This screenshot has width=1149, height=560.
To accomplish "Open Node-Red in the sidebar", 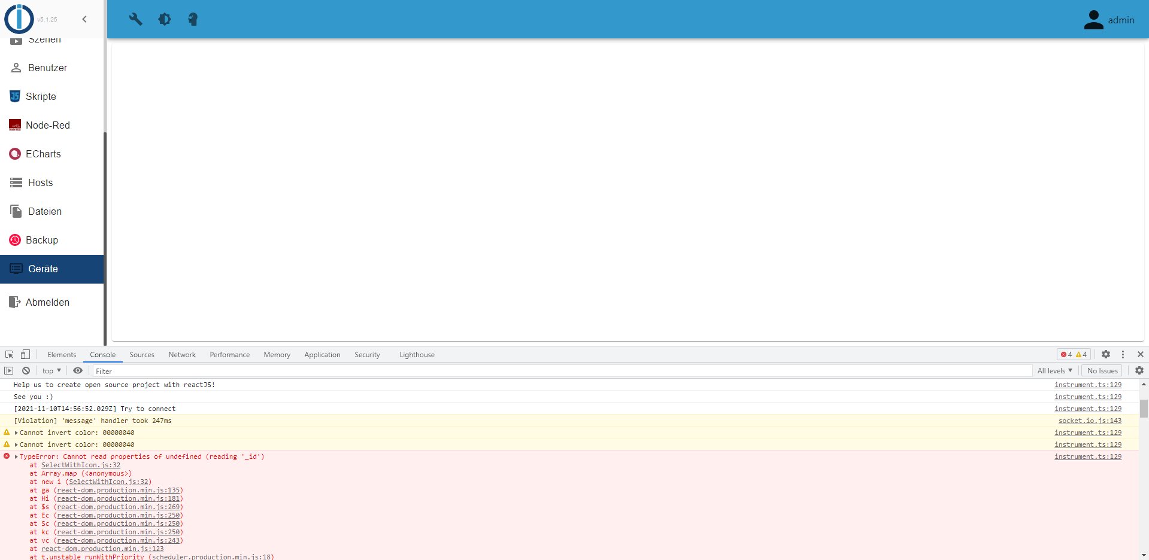I will [x=52, y=125].
